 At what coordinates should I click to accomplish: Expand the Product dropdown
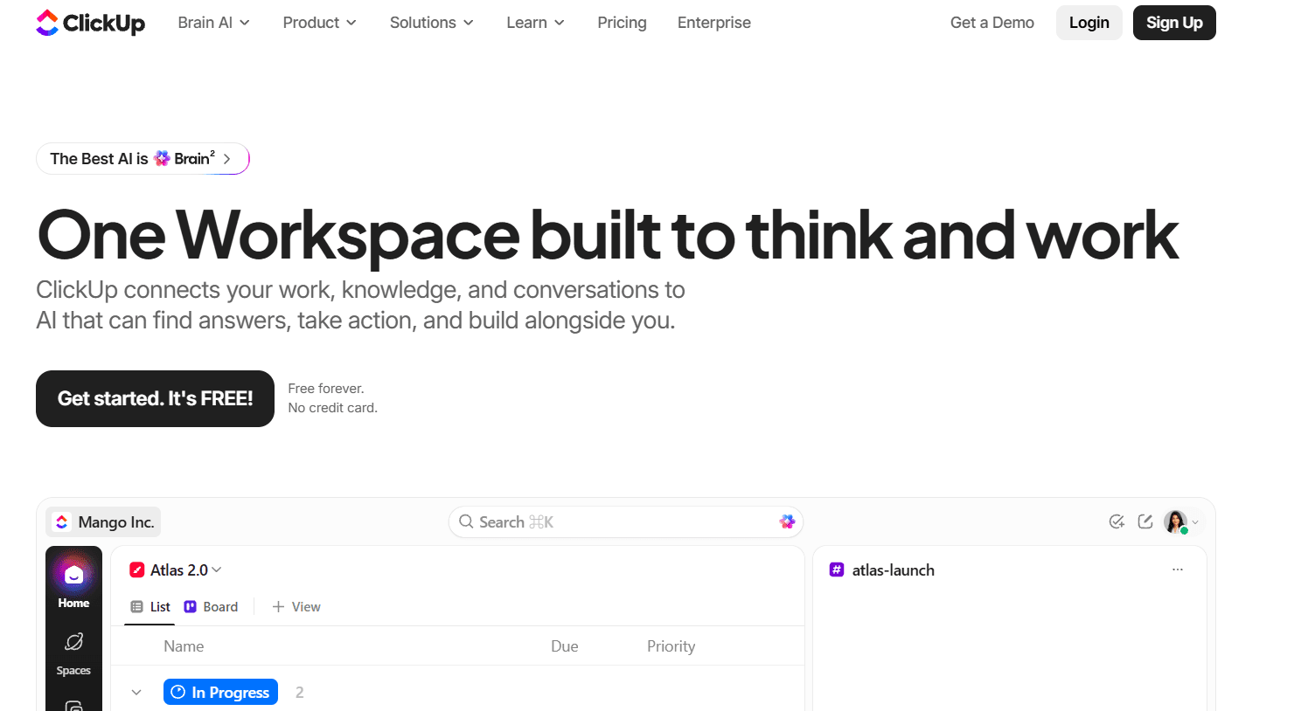[x=319, y=23]
